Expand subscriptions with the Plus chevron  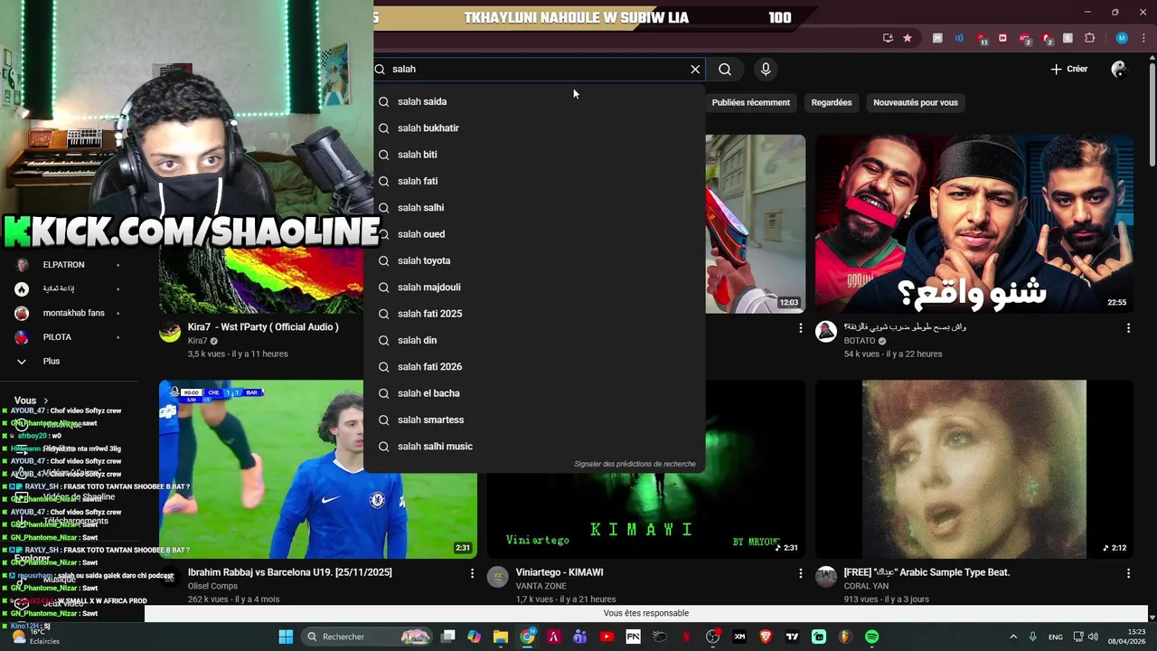click(22, 361)
